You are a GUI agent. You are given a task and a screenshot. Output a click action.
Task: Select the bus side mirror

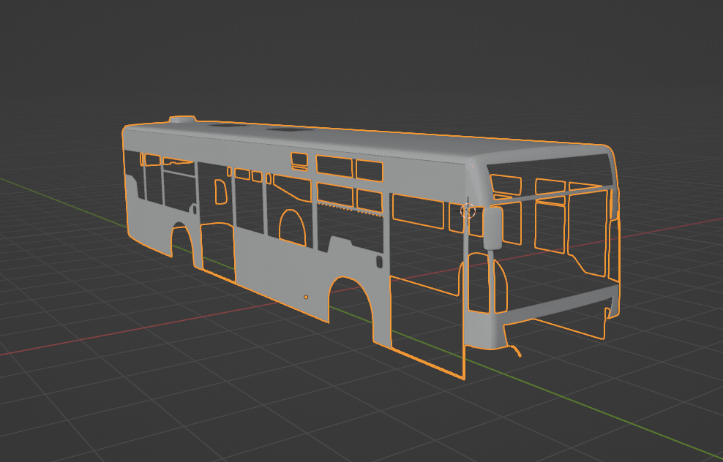492,227
